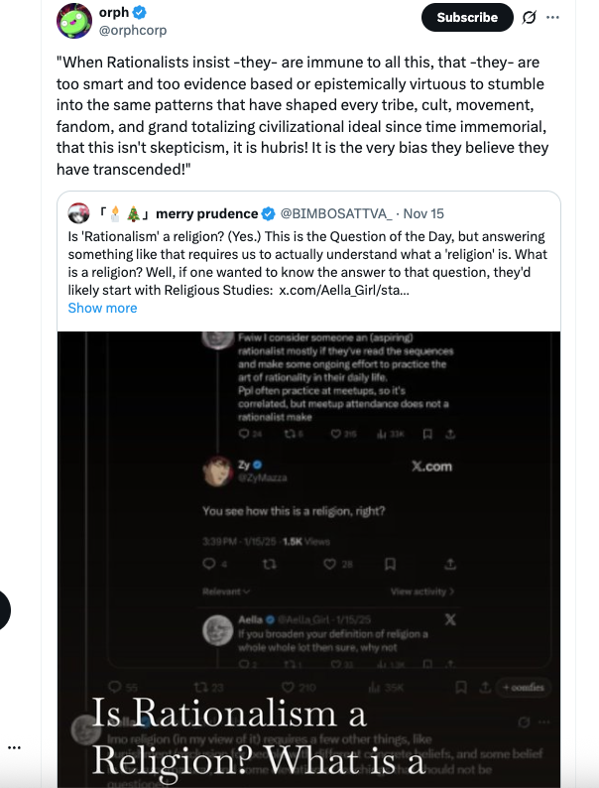Click the Grok icon beside Subscribe
The height and width of the screenshot is (788, 599).
[x=530, y=17]
